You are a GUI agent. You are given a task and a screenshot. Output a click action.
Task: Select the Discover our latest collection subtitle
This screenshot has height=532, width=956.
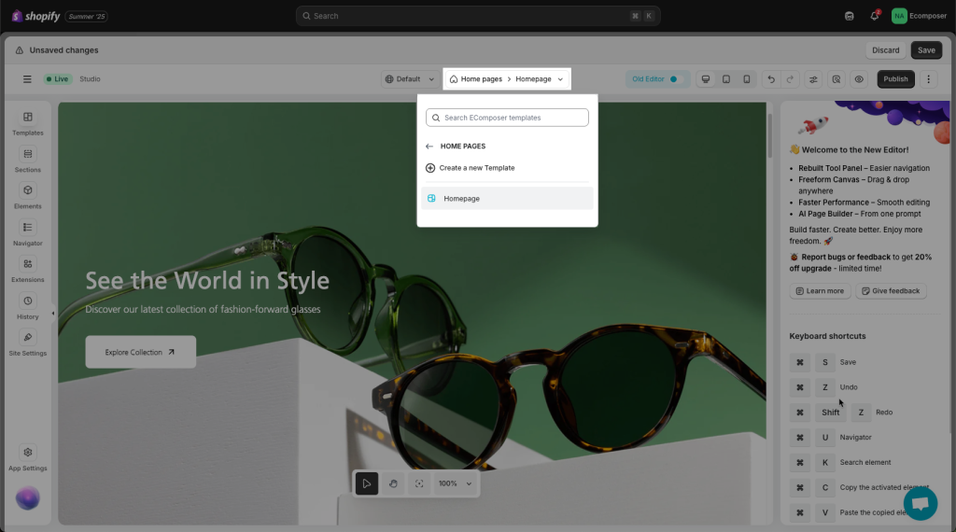coord(203,310)
